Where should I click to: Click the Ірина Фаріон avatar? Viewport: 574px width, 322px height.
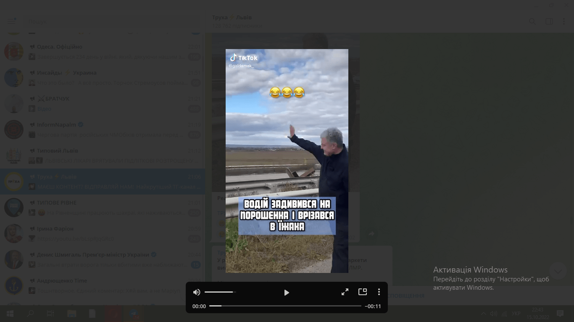point(14,234)
